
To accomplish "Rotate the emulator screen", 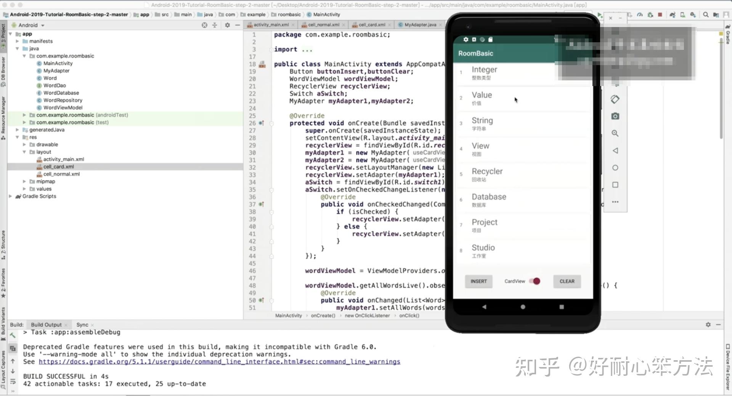I will (x=615, y=99).
